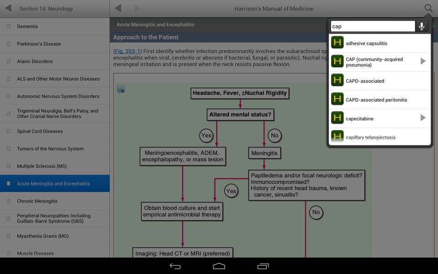Screen dimensions: 438x274
Task: Navigate to next page arrow
Action: click(x=137, y=8)
